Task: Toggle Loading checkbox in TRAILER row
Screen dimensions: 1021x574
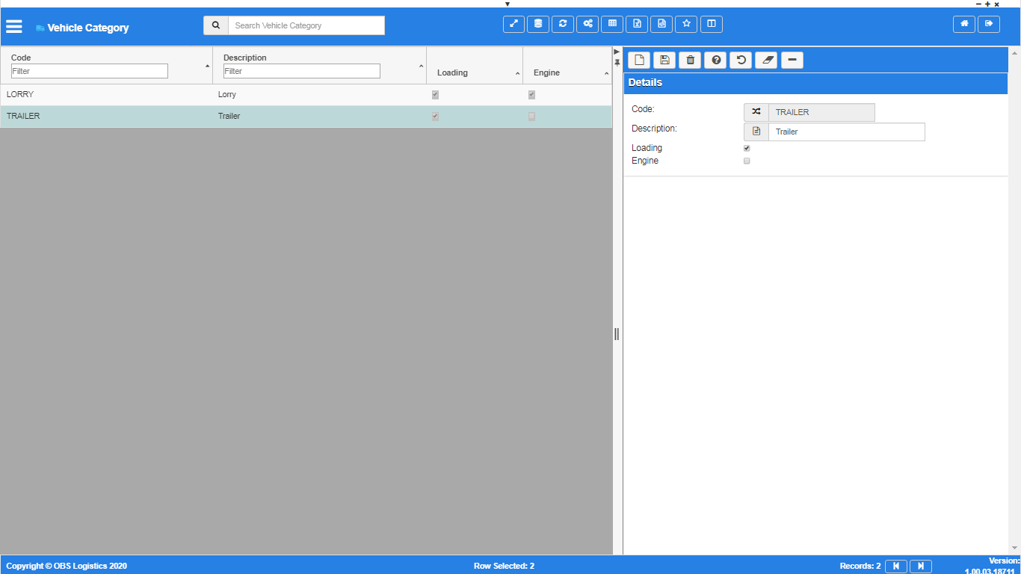Action: pyautogui.click(x=435, y=117)
